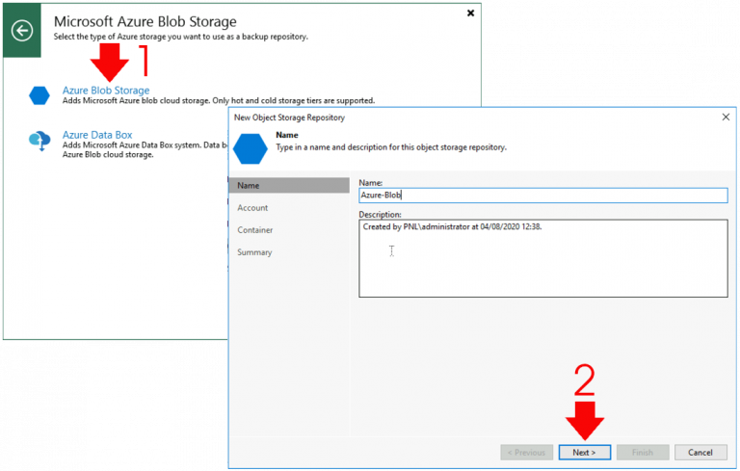Open the Azure Blob Storage option link
The image size is (740, 471).
point(106,91)
